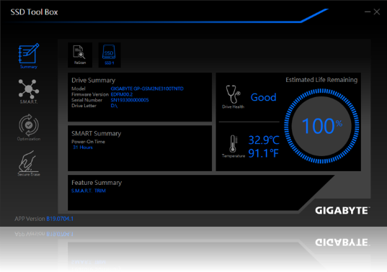Open the Secure Erase sidebar icon
Viewport: 387px width, 272px height.
click(x=29, y=163)
